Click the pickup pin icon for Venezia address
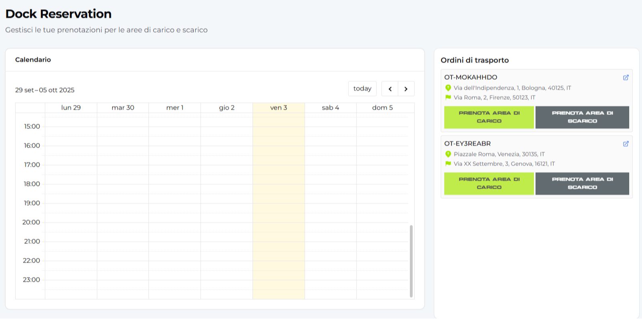Image resolution: width=642 pixels, height=319 pixels. point(448,154)
